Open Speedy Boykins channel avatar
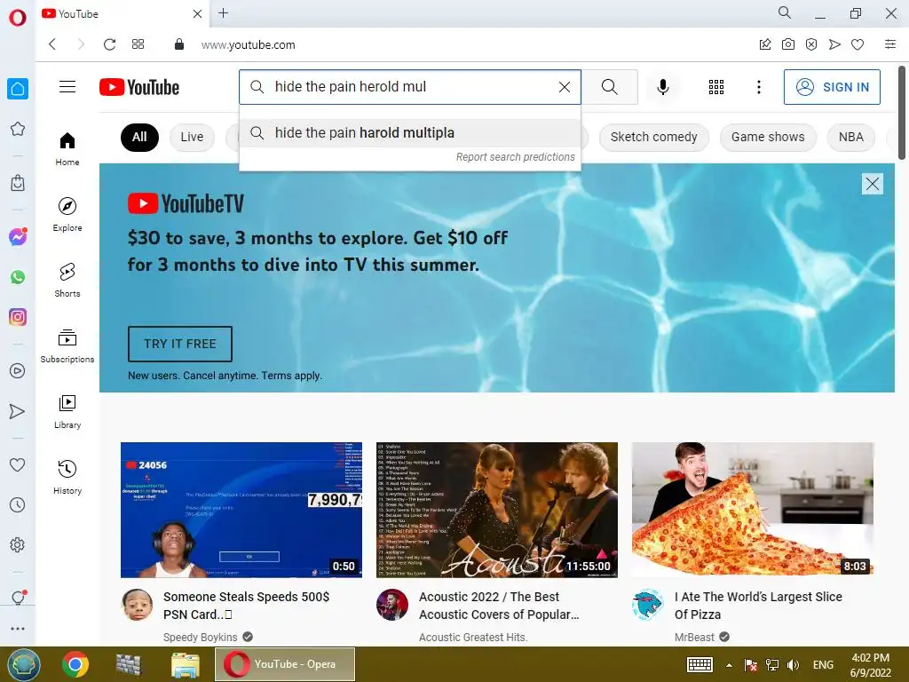Viewport: 909px width, 682px height. [x=138, y=605]
